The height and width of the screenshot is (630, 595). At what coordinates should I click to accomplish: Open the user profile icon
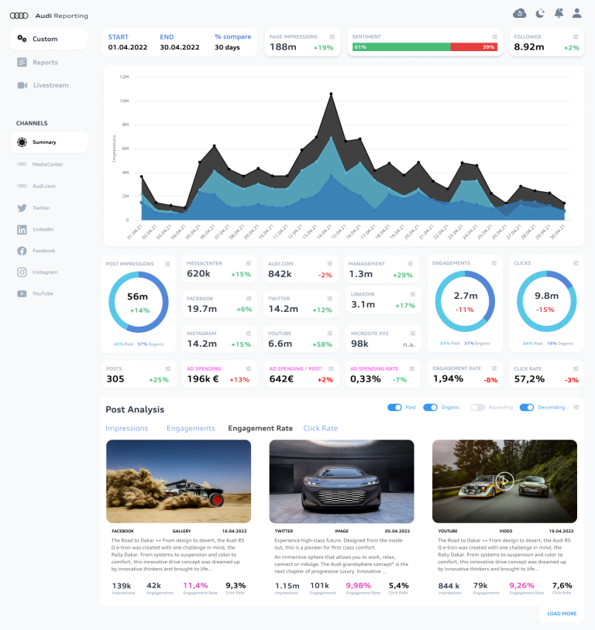(x=577, y=13)
